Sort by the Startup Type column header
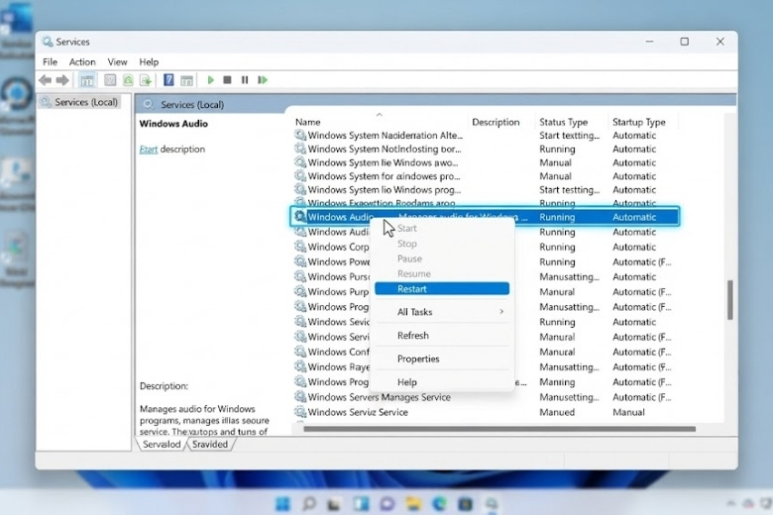The height and width of the screenshot is (515, 773). (638, 122)
